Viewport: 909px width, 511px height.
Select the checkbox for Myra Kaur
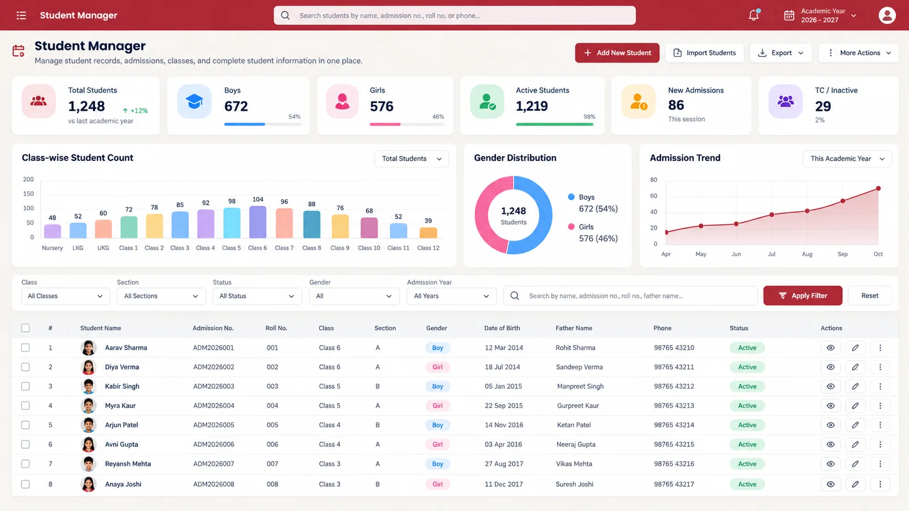click(26, 406)
